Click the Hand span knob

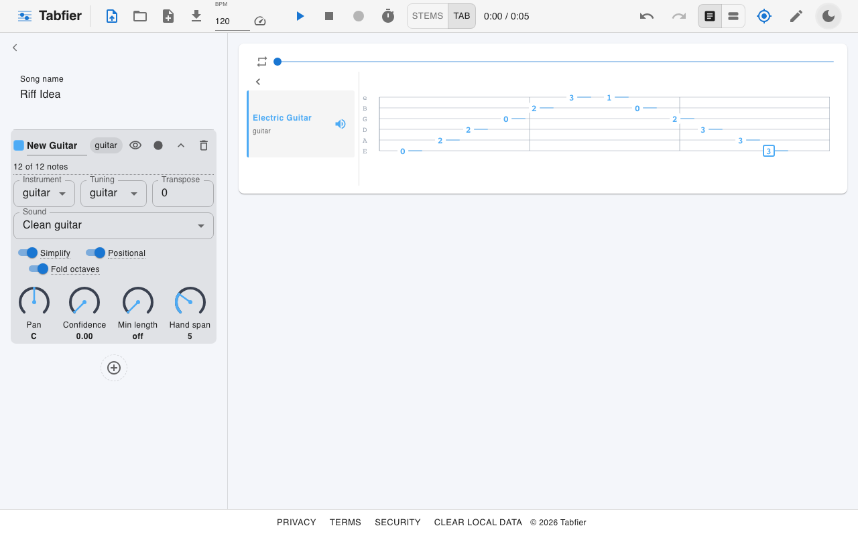[x=190, y=302]
